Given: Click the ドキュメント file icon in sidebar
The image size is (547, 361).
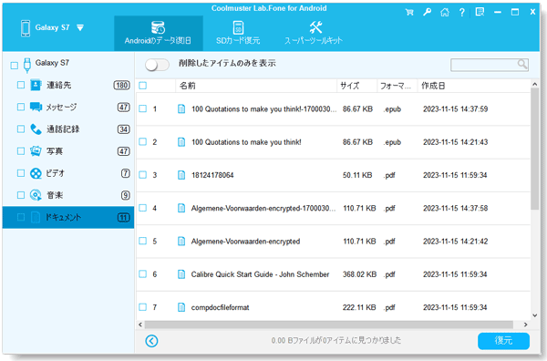Looking at the screenshot, I should point(36,217).
